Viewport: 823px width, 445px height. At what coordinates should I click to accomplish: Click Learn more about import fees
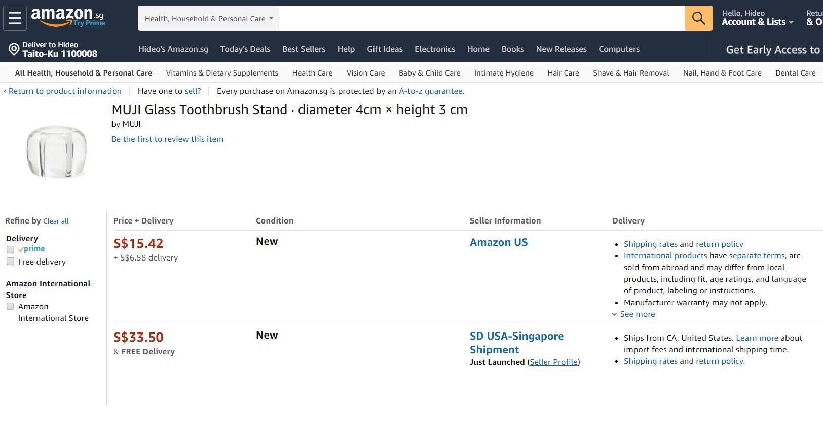pos(757,338)
